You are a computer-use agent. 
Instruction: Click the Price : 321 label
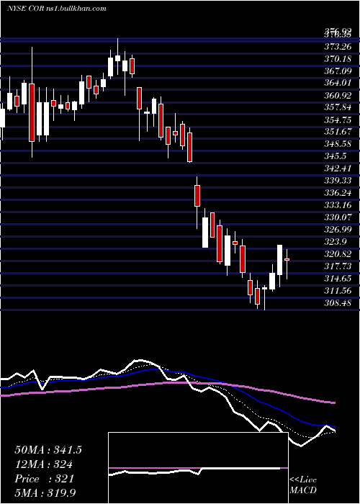coord(45,479)
